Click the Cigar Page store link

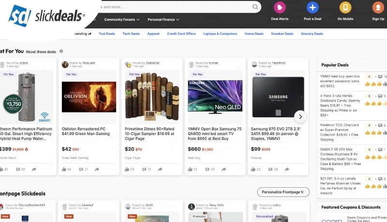132,158
